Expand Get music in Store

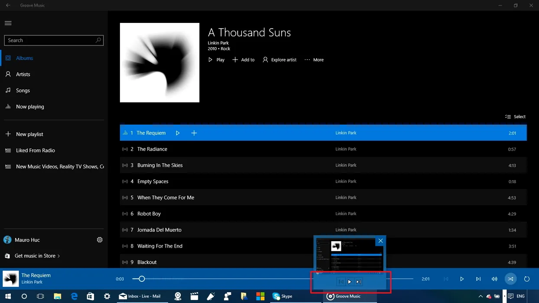click(37, 256)
